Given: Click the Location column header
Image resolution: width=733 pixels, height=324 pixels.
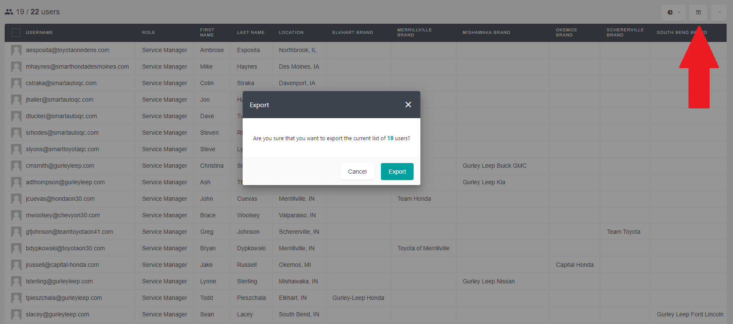Looking at the screenshot, I should click(x=291, y=33).
